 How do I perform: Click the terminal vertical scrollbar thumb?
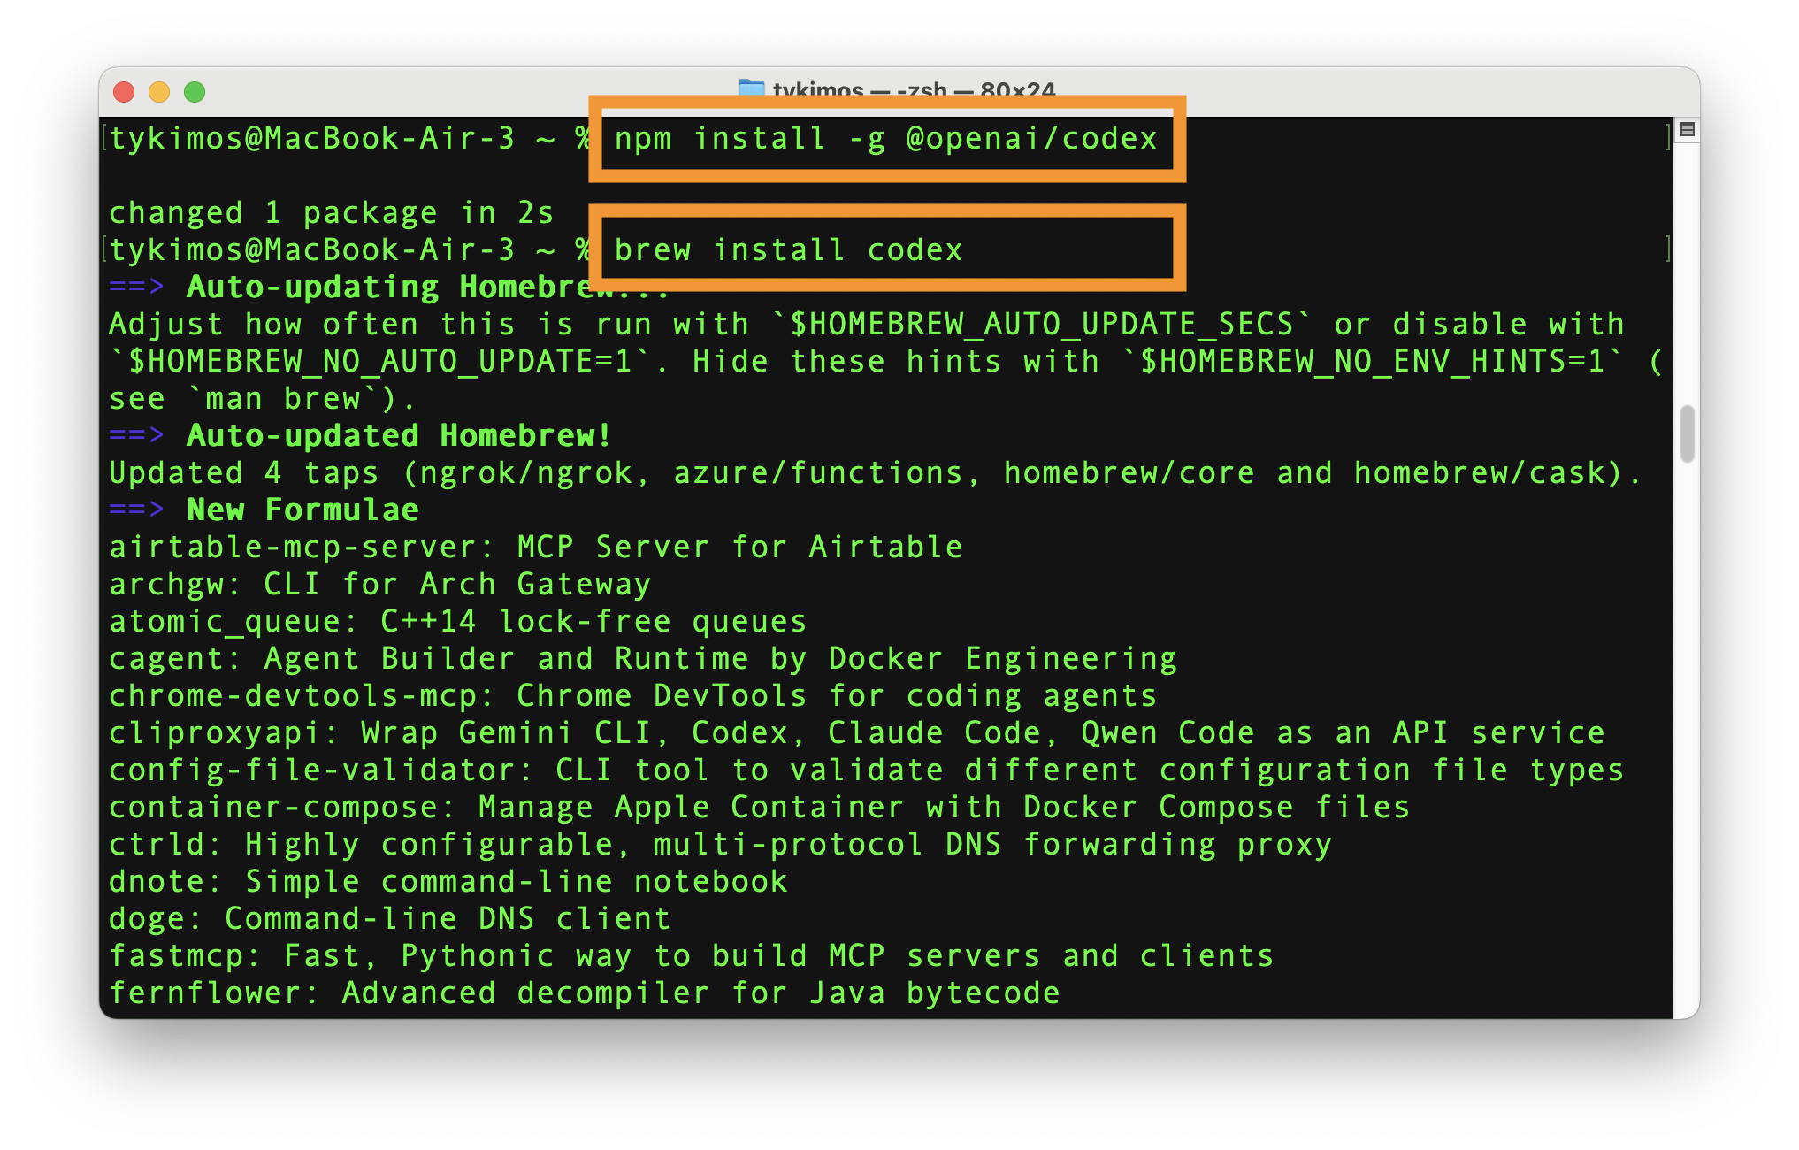point(1687,433)
